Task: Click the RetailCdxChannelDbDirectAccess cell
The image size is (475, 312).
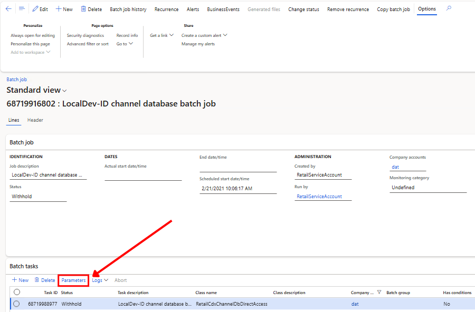Action: point(232,304)
